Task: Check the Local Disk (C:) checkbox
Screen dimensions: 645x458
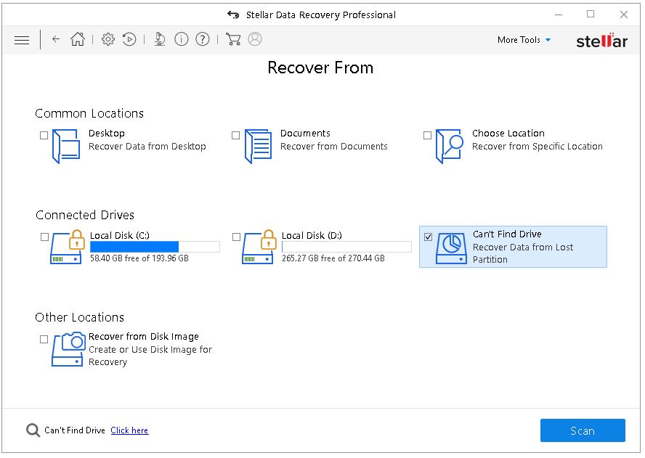Action: [45, 237]
